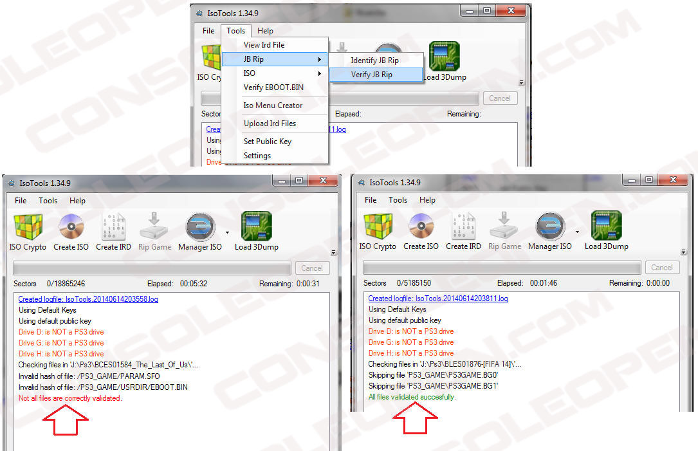Viewport: 698px width, 451px height.
Task: Open Help menu in the FIFA 14 window
Action: (x=427, y=200)
